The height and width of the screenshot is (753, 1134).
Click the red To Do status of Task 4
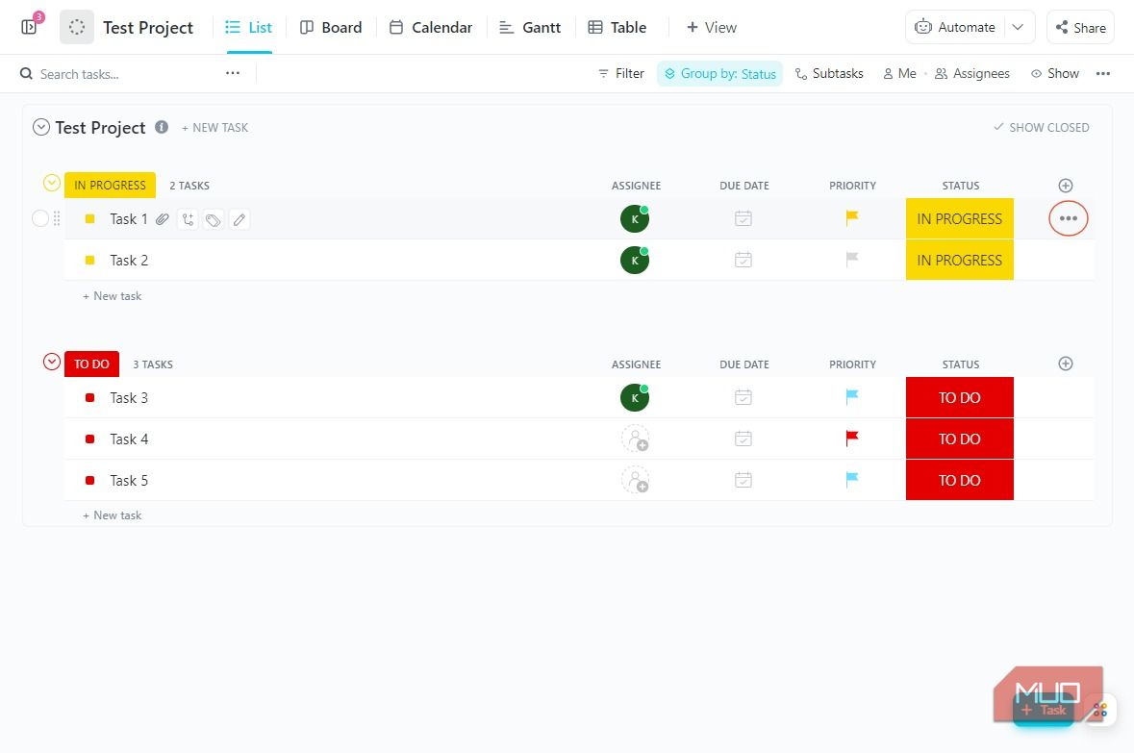(960, 439)
